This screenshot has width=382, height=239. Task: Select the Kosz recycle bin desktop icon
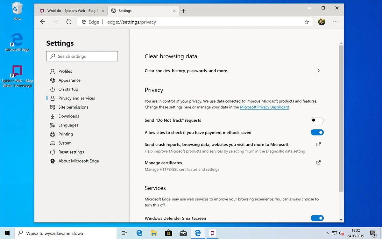tap(17, 11)
